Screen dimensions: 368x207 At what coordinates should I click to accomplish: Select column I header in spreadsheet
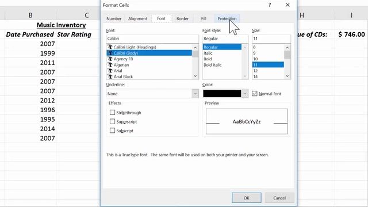351,16
